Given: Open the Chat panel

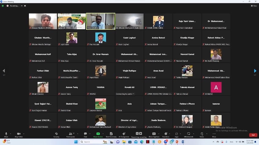Looking at the screenshot, I should coord(85,134).
